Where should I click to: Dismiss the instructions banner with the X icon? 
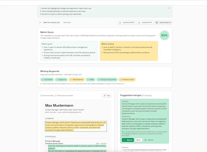169,8
